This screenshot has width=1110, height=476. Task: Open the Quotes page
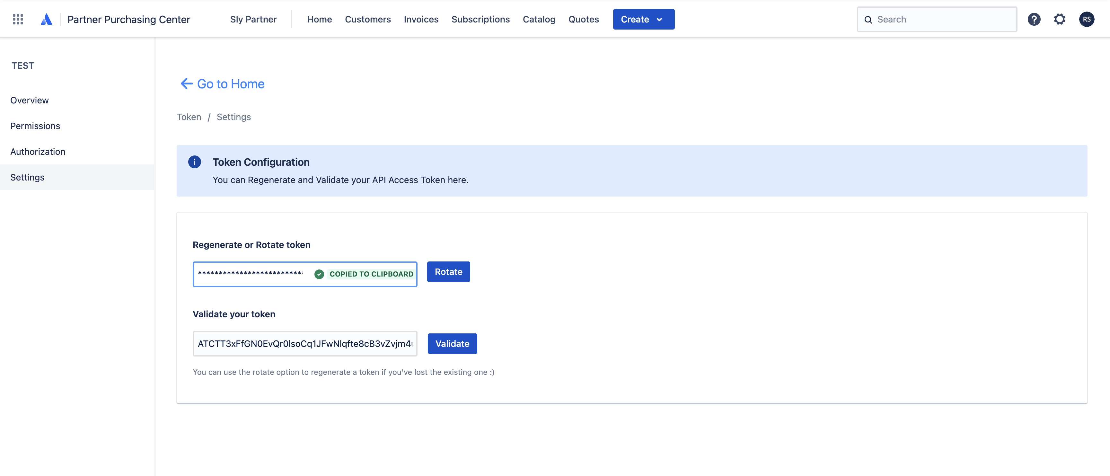click(584, 19)
